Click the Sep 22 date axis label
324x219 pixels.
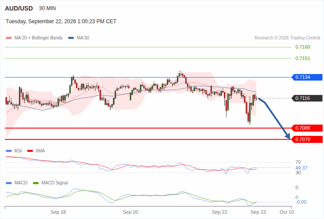220,212
